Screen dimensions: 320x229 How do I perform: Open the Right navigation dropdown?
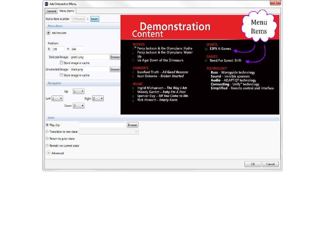(x=98, y=98)
